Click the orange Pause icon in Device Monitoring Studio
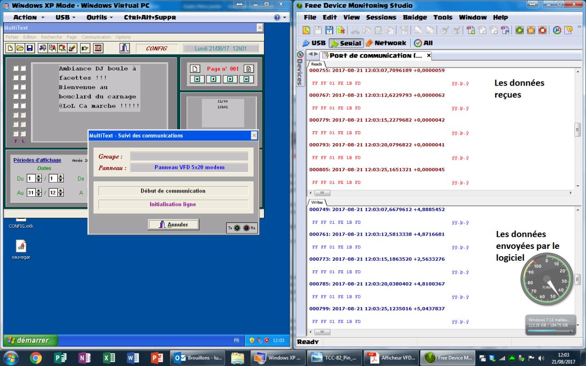Viewport: 586px width, 366px height. pos(531,30)
